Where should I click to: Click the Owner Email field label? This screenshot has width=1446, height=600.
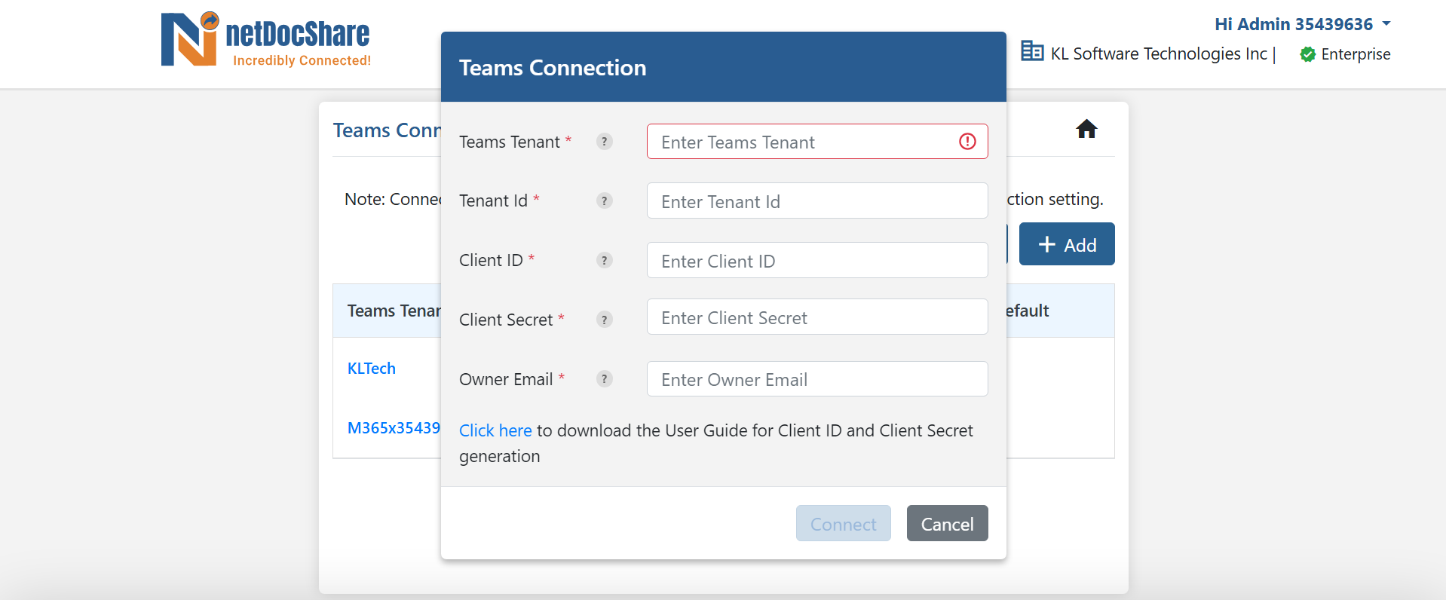[506, 379]
